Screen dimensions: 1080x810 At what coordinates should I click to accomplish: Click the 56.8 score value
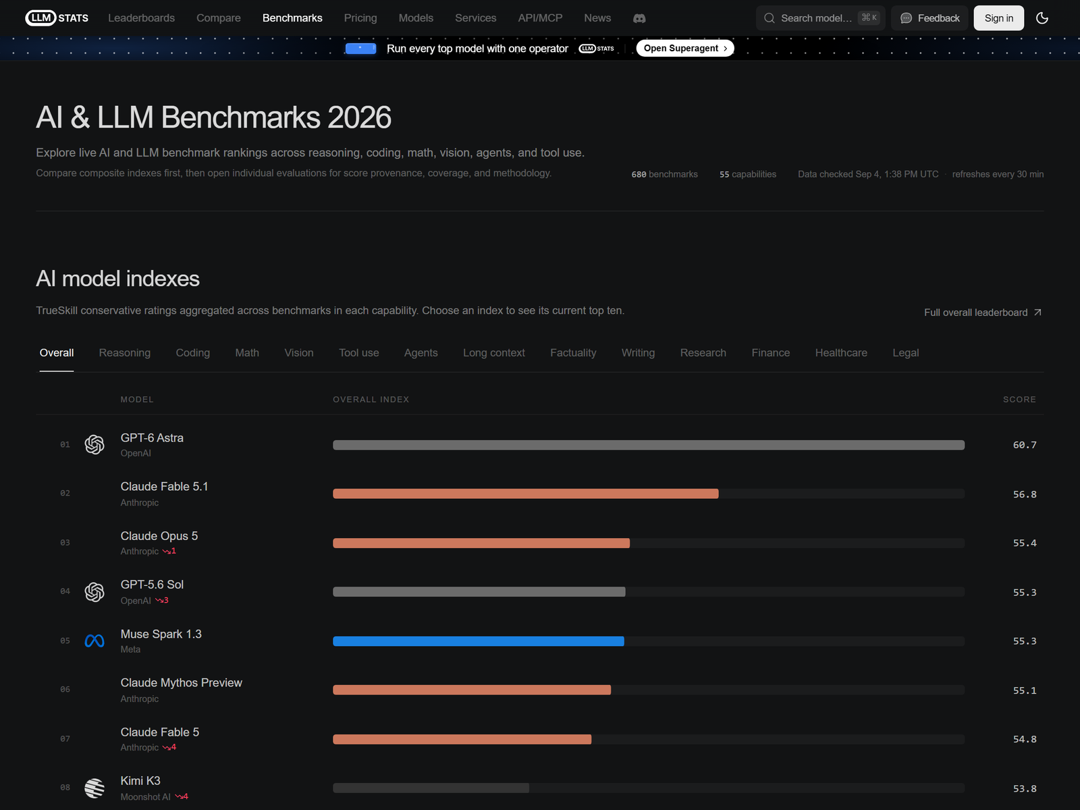click(1025, 494)
